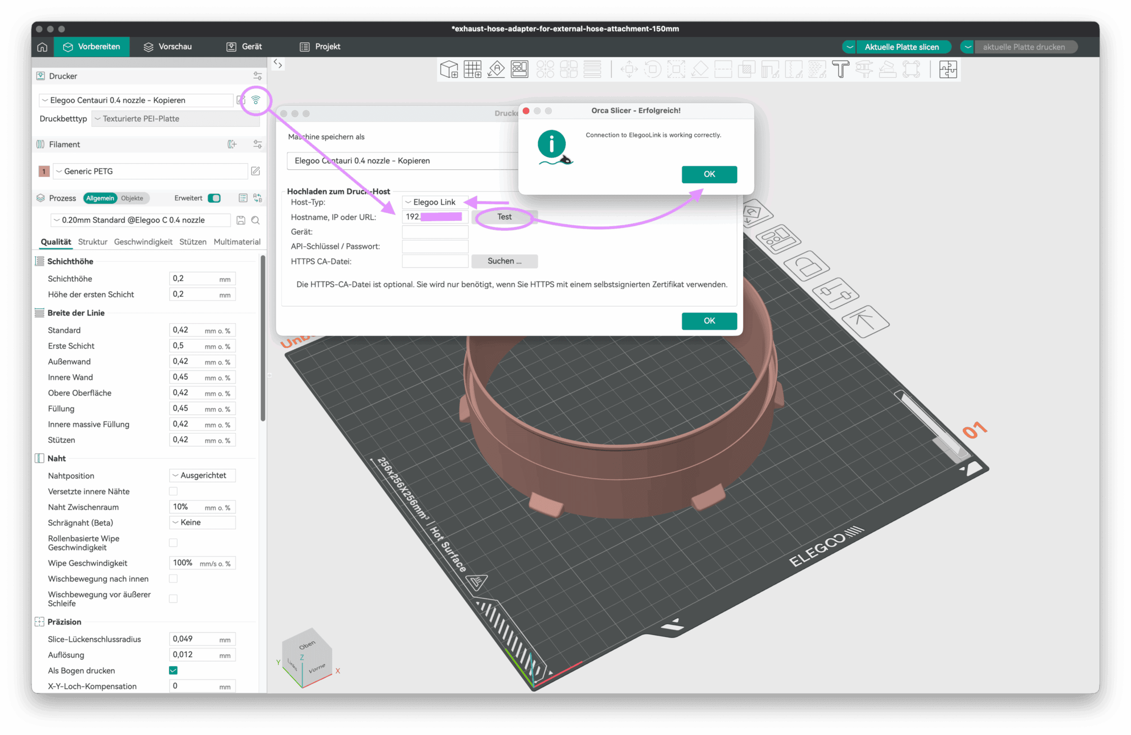Uncheck the Als Bogen drucken checkbox
1131x735 pixels.
coord(173,670)
